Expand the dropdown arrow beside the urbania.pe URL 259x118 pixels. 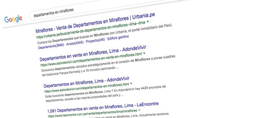tap(148, 22)
